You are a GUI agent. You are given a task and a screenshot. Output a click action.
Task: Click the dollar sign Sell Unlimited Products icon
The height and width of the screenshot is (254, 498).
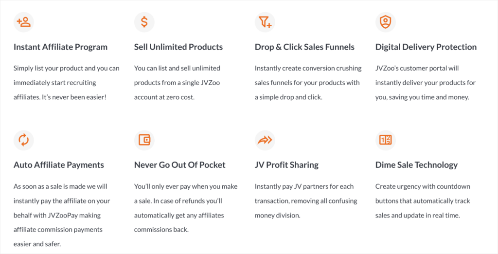coord(144,22)
